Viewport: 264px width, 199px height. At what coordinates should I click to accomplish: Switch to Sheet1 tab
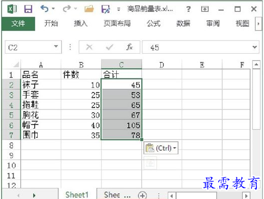click(77, 194)
